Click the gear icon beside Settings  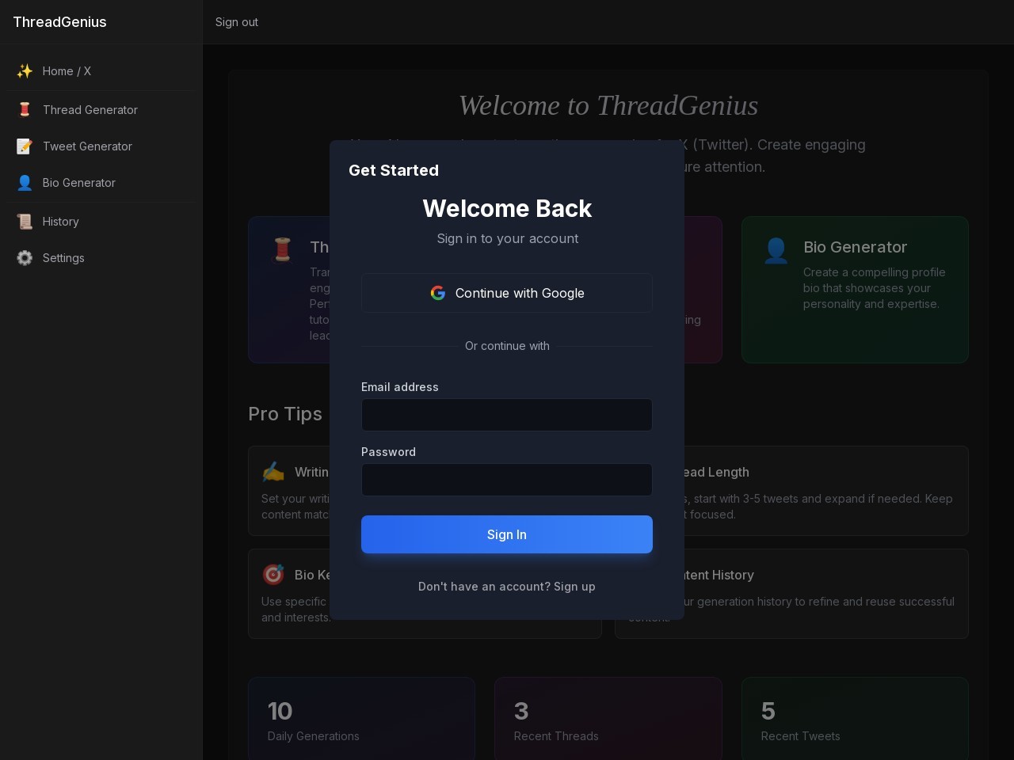[x=25, y=258]
